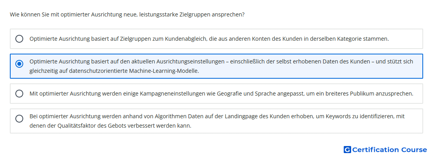The image size is (433, 157).
Task: Choose the radio for the Geografie und Sprache answer
Action: (x=19, y=94)
